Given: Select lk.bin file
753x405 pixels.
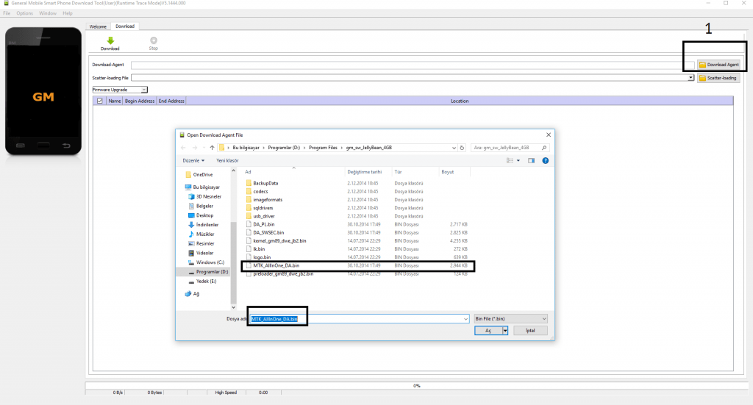Looking at the screenshot, I should point(259,249).
